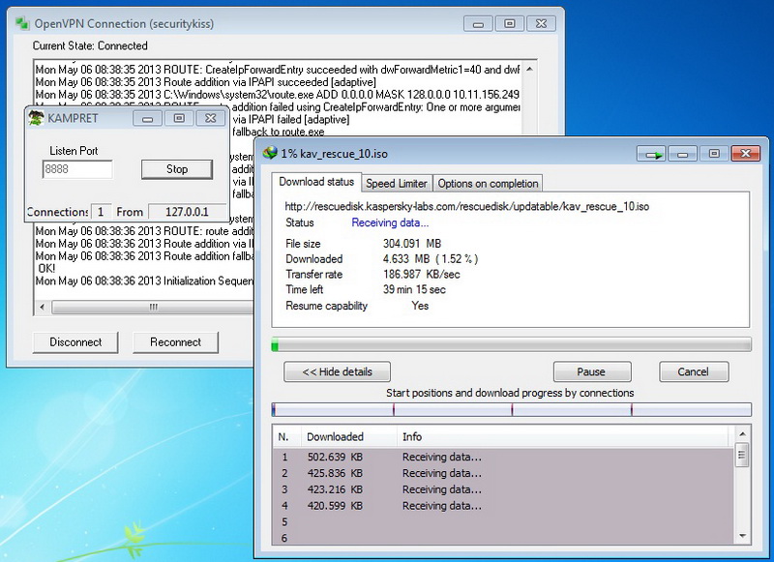
Task: Pause the kav_rescue_10.iso download
Action: tap(592, 371)
